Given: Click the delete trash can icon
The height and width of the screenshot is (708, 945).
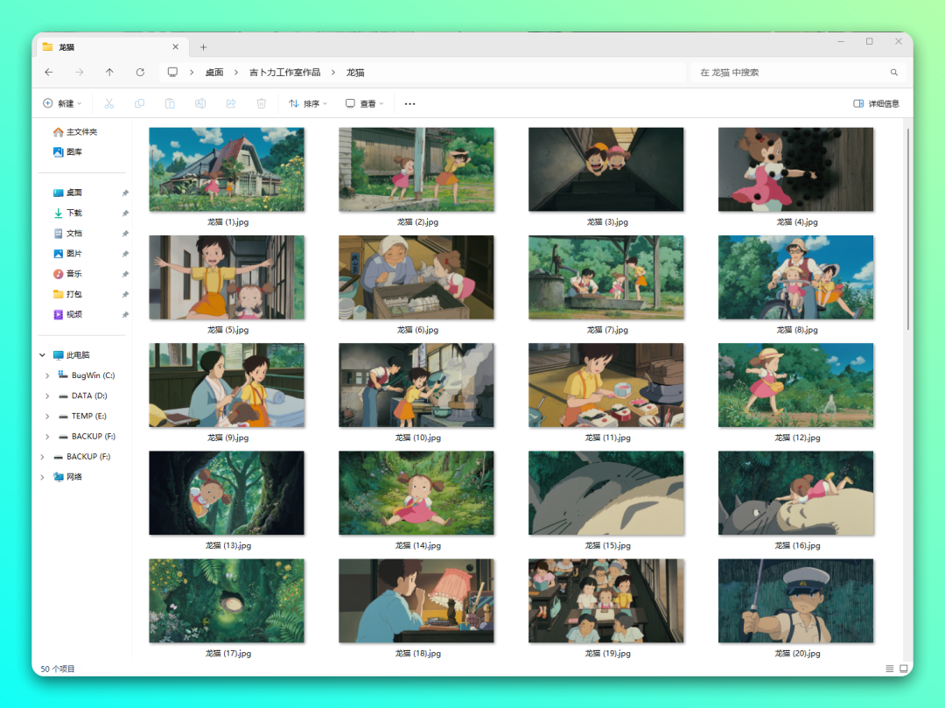Looking at the screenshot, I should click(261, 103).
